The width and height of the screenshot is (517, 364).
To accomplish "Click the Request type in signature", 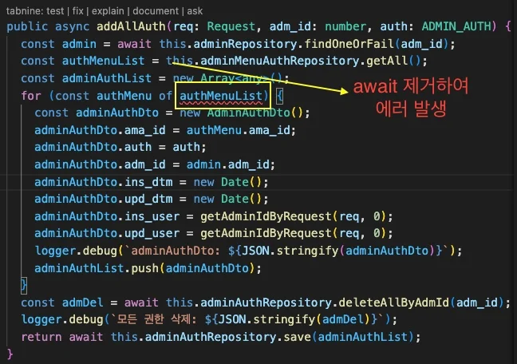I will tap(231, 26).
